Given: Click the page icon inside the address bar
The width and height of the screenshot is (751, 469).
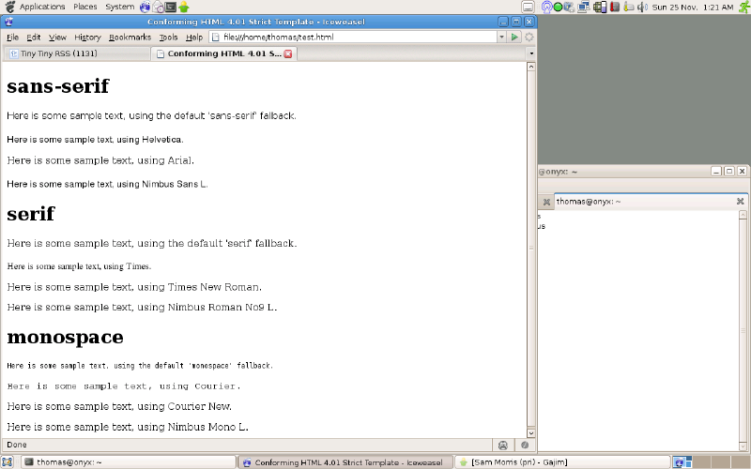Looking at the screenshot, I should 216,37.
